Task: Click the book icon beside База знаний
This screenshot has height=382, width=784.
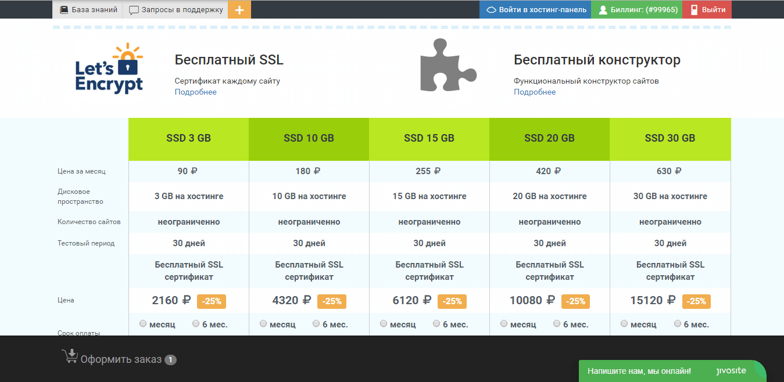Action: coord(64,10)
